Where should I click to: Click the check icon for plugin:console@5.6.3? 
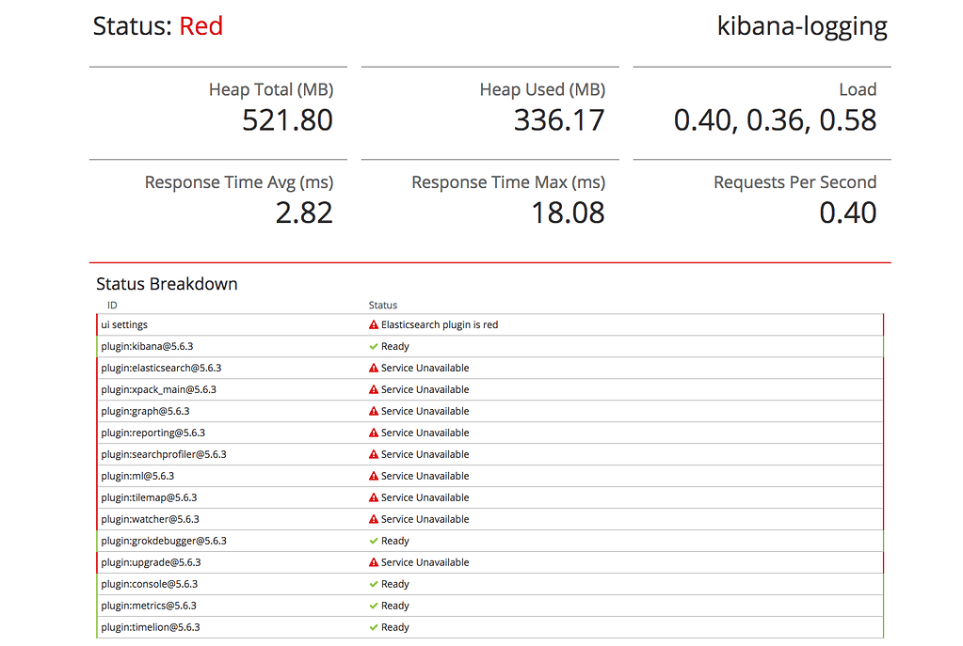373,584
